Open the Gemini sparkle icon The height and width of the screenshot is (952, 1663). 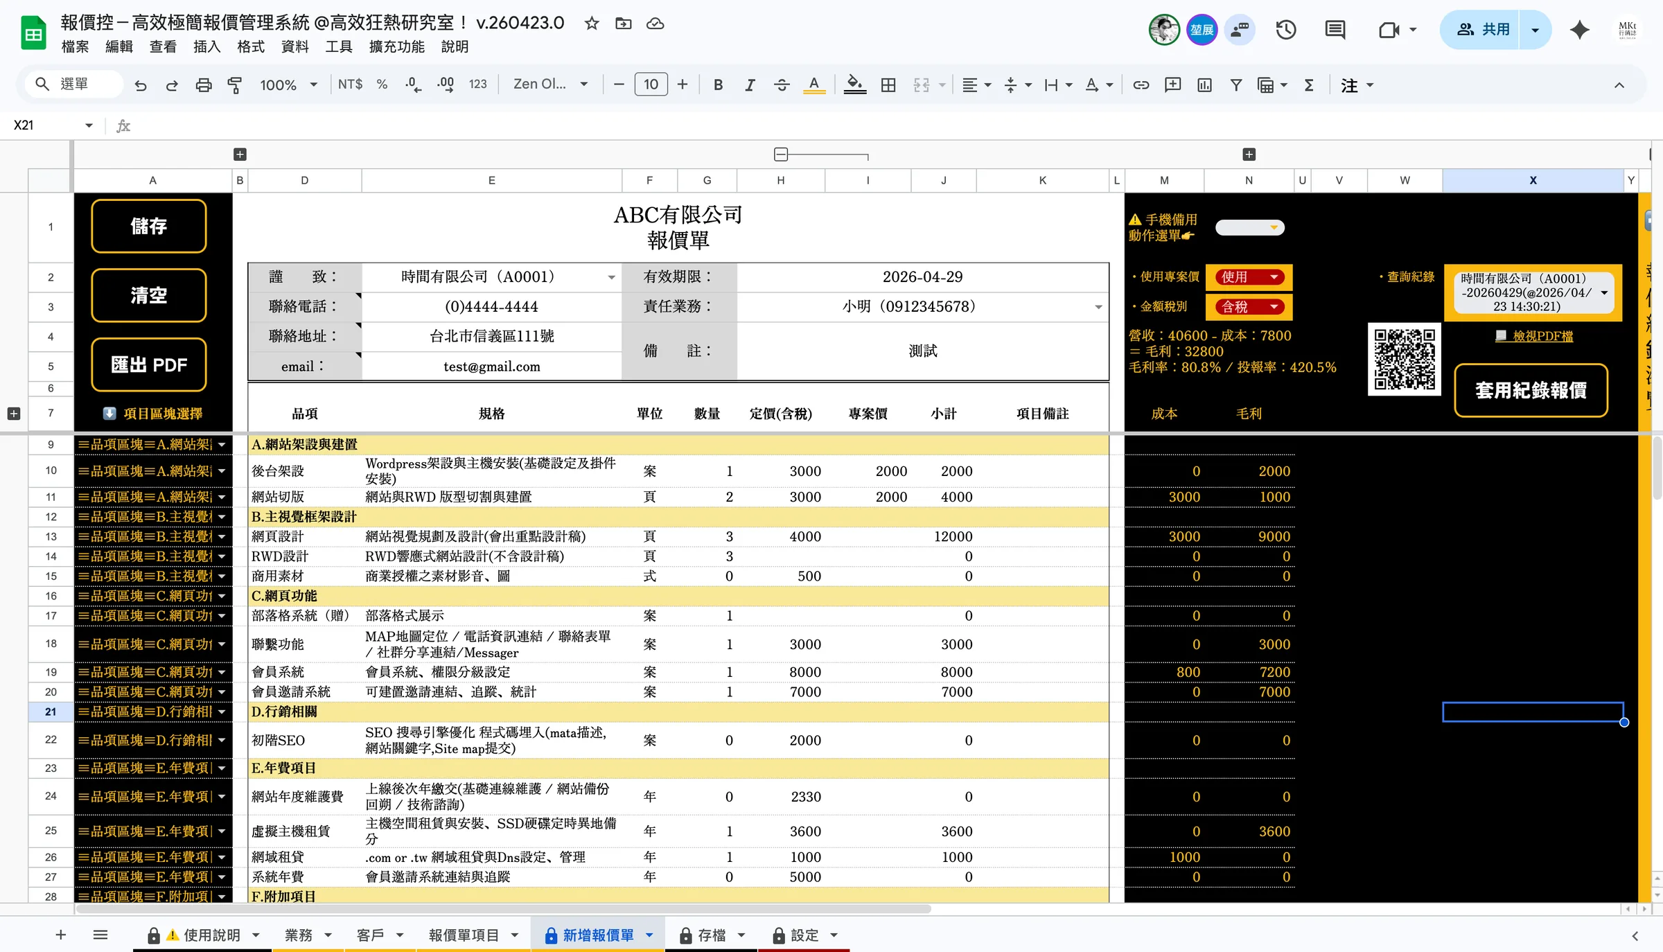click(1580, 30)
